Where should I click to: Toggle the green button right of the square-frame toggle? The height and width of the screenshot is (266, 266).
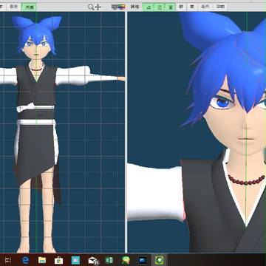170,7
